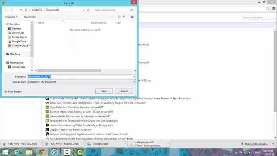Open File Explorer from taskbar

[x=29, y=152]
